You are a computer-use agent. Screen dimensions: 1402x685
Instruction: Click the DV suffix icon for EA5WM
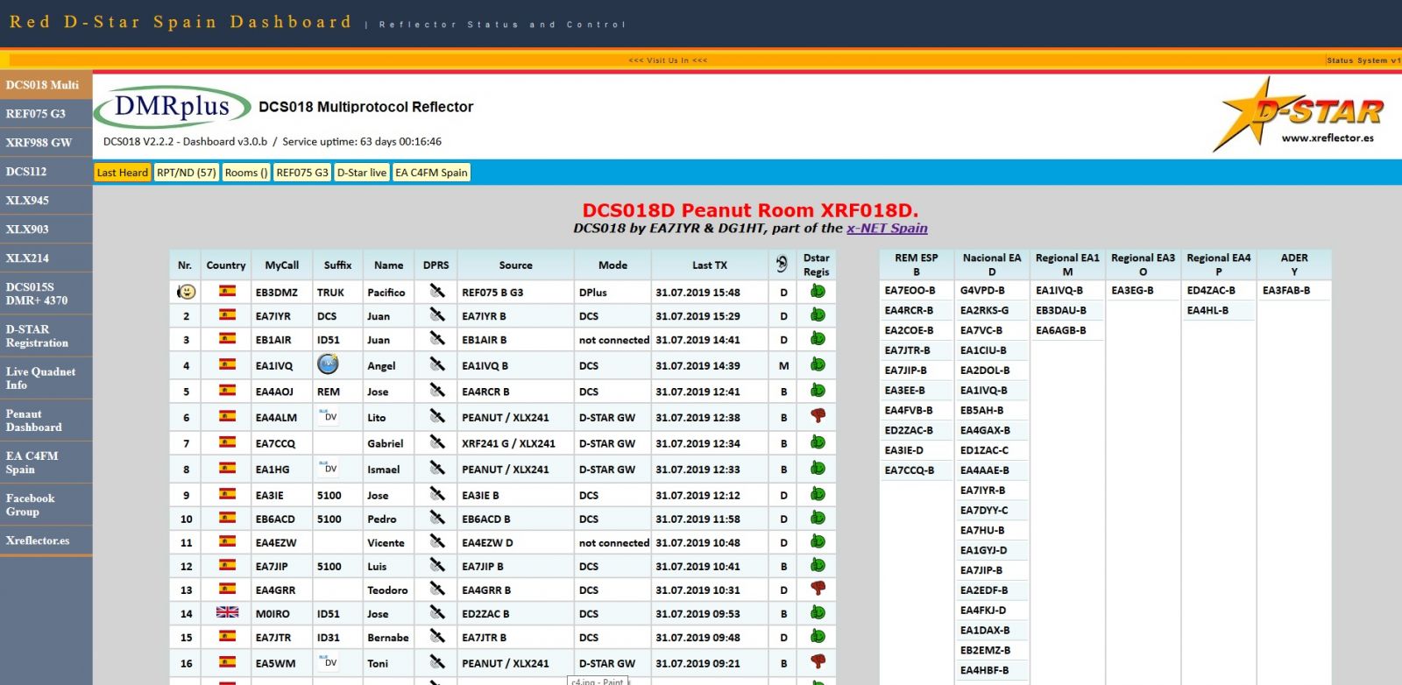[329, 661]
